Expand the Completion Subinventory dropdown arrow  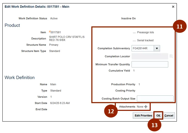tap(157, 48)
